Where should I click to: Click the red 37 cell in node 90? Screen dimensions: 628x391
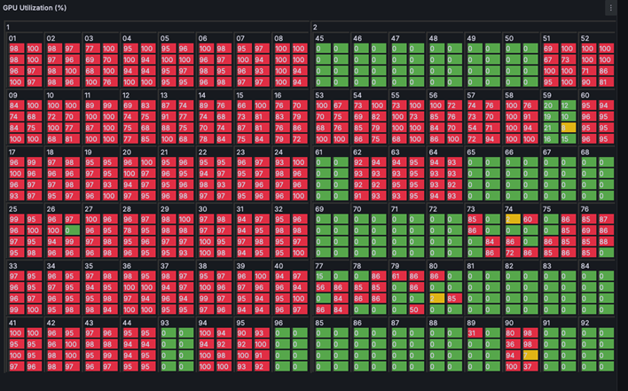click(530, 365)
